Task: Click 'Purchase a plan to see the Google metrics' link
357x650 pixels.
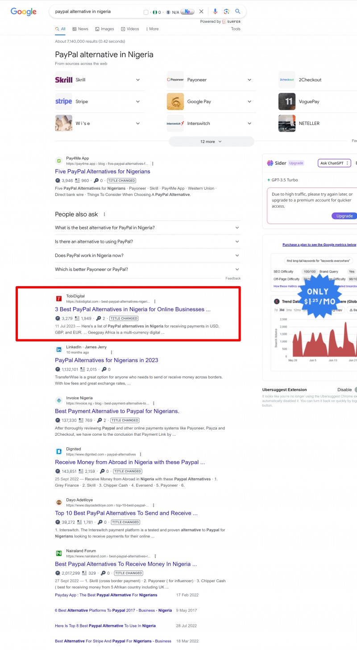Action: [x=319, y=245]
